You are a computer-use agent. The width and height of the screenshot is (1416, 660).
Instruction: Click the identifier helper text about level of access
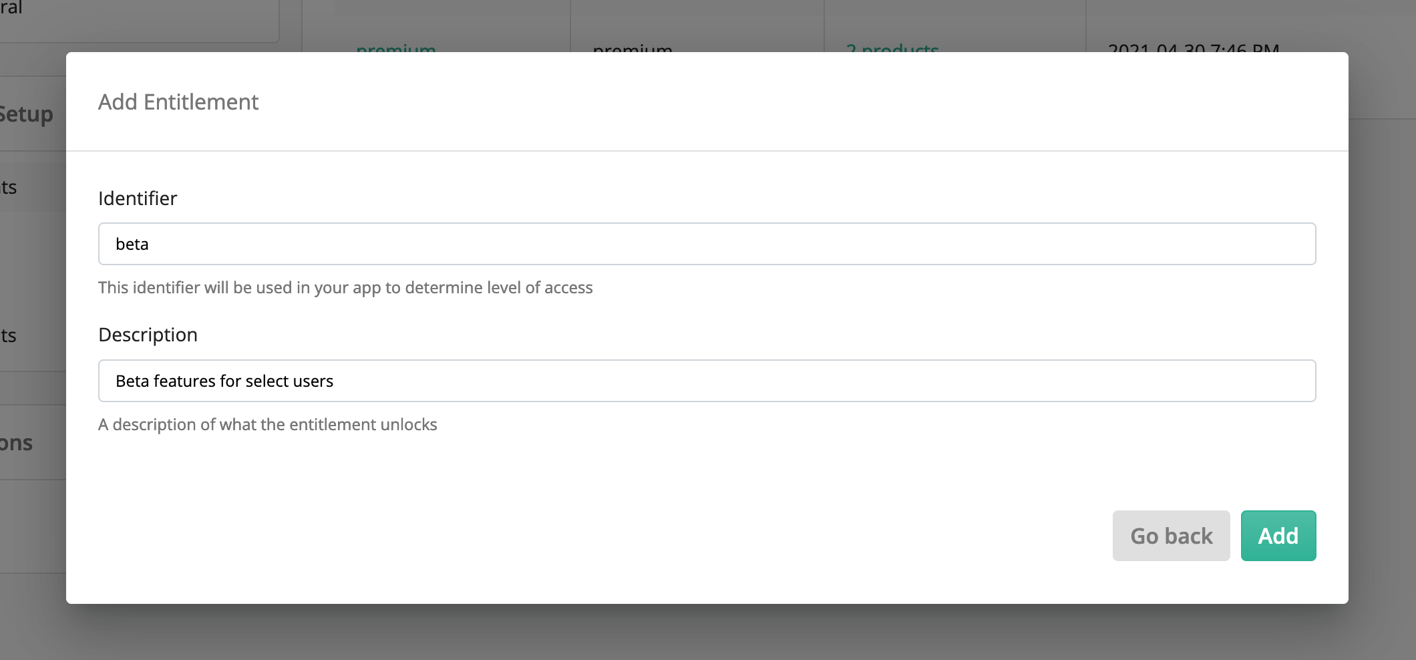pyautogui.click(x=345, y=287)
